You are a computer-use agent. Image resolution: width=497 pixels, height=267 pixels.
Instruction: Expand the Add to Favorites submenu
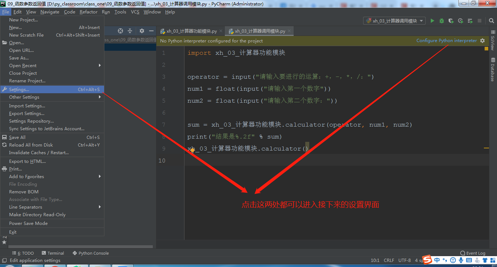click(x=52, y=177)
